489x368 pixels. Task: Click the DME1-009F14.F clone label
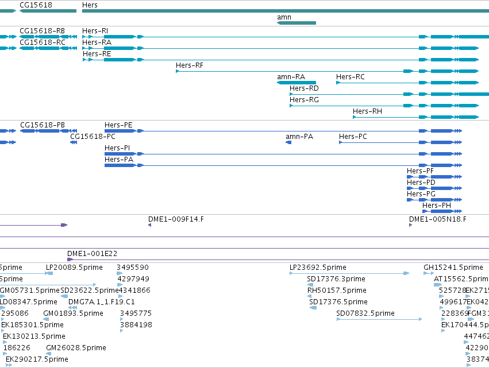pos(176,219)
